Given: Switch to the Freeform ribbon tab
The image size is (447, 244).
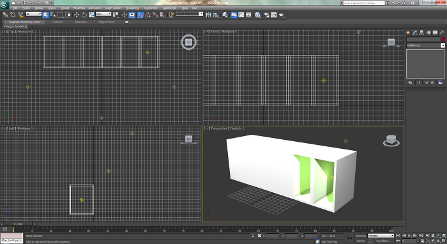Looking at the screenshot, I should [x=57, y=22].
